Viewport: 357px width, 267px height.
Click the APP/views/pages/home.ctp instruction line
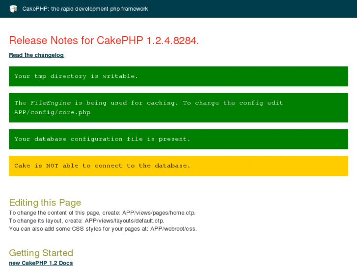pyautogui.click(x=102, y=213)
